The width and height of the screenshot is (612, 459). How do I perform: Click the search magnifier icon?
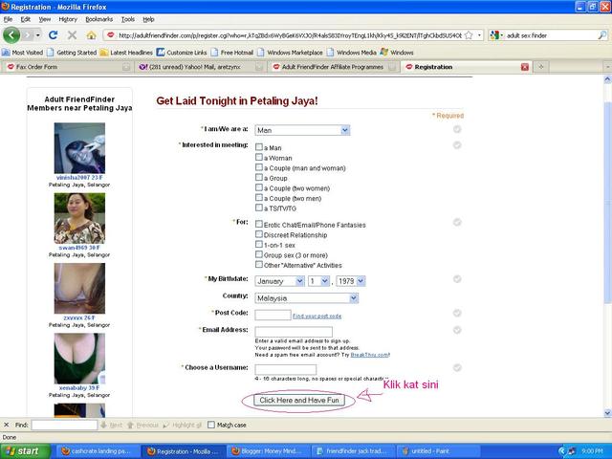coord(602,35)
